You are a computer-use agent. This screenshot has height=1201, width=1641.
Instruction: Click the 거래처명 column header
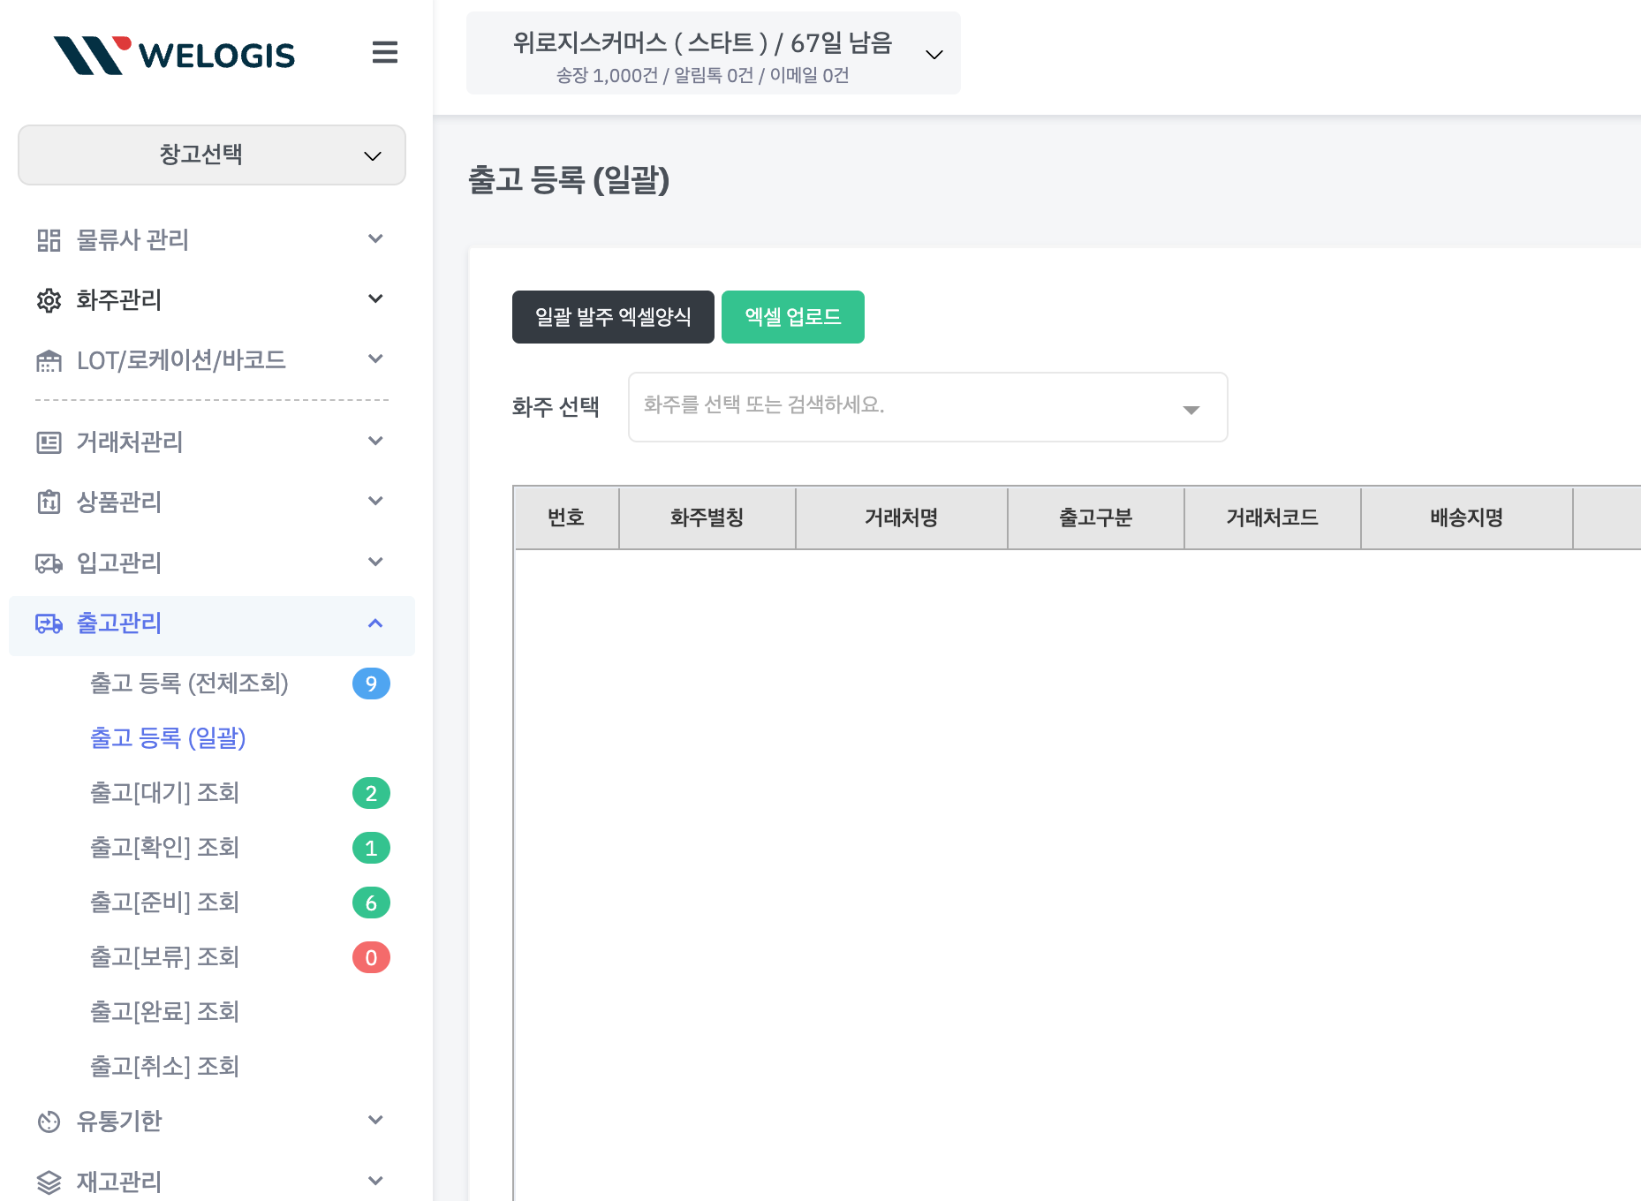click(x=901, y=517)
